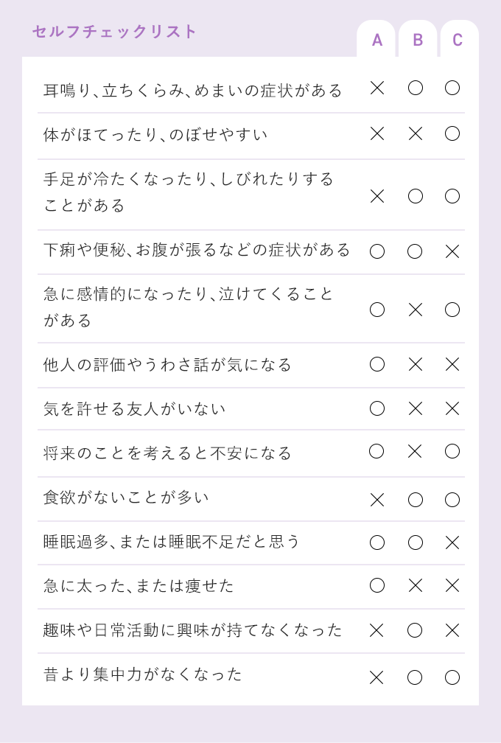501x743 pixels.
Task: Click column B circle in 手足が冷たく row
Action: [416, 196]
